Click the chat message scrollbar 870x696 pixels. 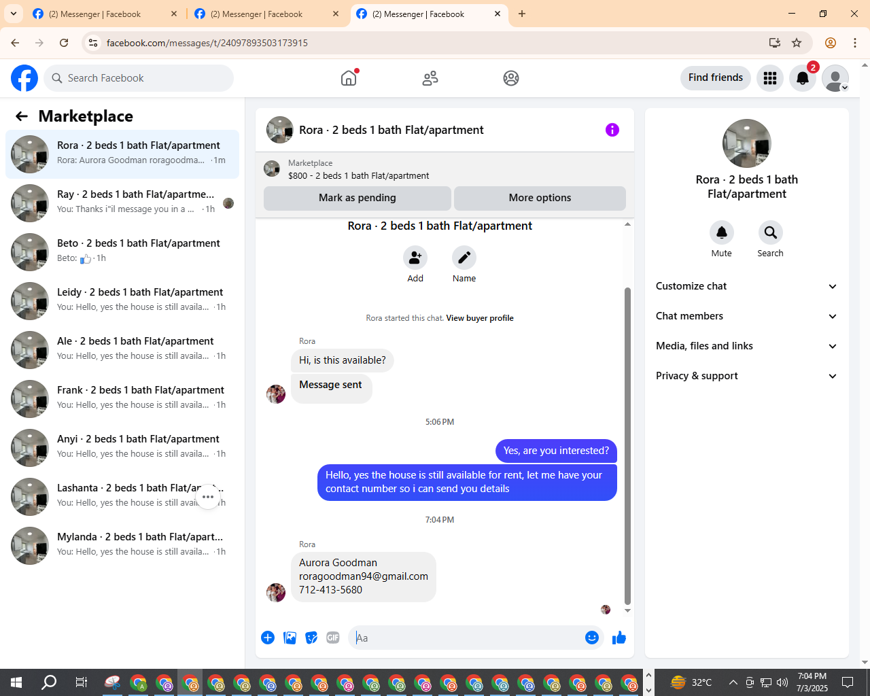627,445
